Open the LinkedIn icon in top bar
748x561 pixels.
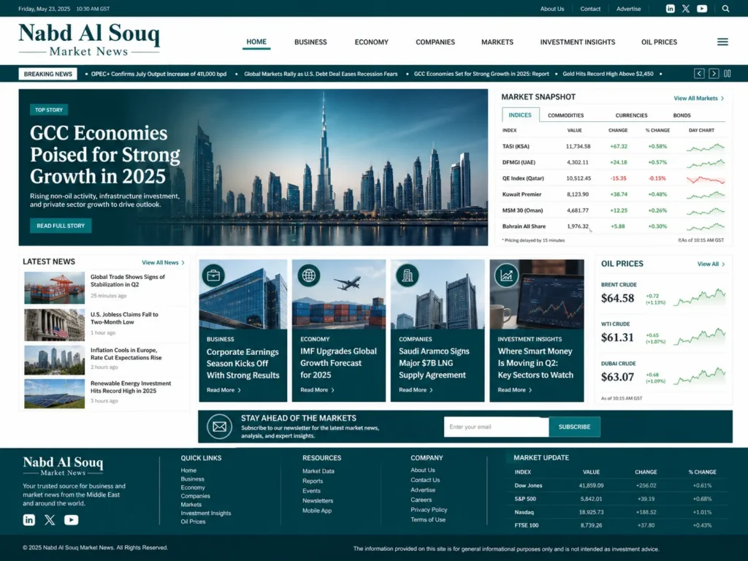pyautogui.click(x=671, y=9)
